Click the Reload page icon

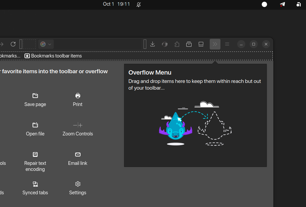pyautogui.click(x=13, y=44)
